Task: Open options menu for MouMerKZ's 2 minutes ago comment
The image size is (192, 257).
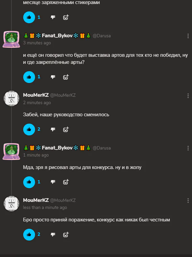Action: [x=188, y=96]
